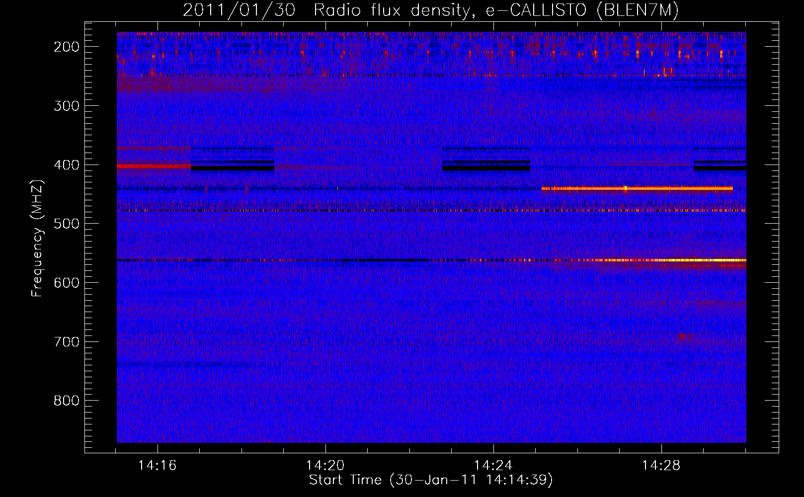This screenshot has height=497, width=804.
Task: Click the "Start Time (30-Jan-11 14:14:39)" label
Action: pyautogui.click(x=431, y=480)
